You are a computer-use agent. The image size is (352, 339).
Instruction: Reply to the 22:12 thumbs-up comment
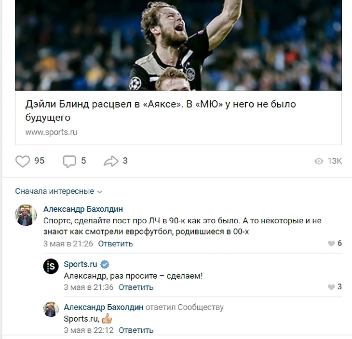pos(136,330)
